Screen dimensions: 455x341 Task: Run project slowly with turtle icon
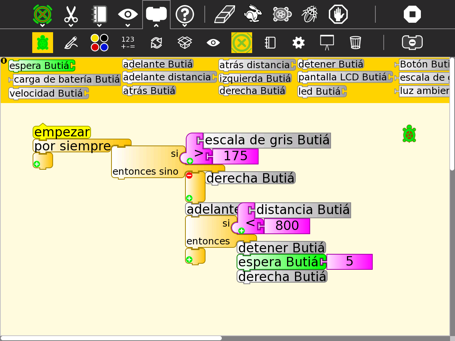(x=282, y=14)
